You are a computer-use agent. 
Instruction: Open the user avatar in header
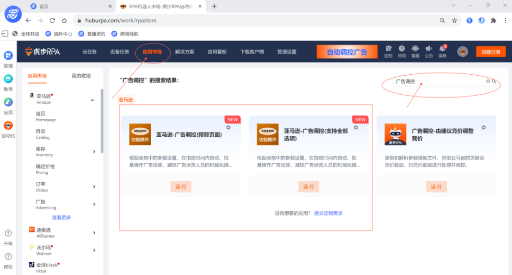click(462, 52)
